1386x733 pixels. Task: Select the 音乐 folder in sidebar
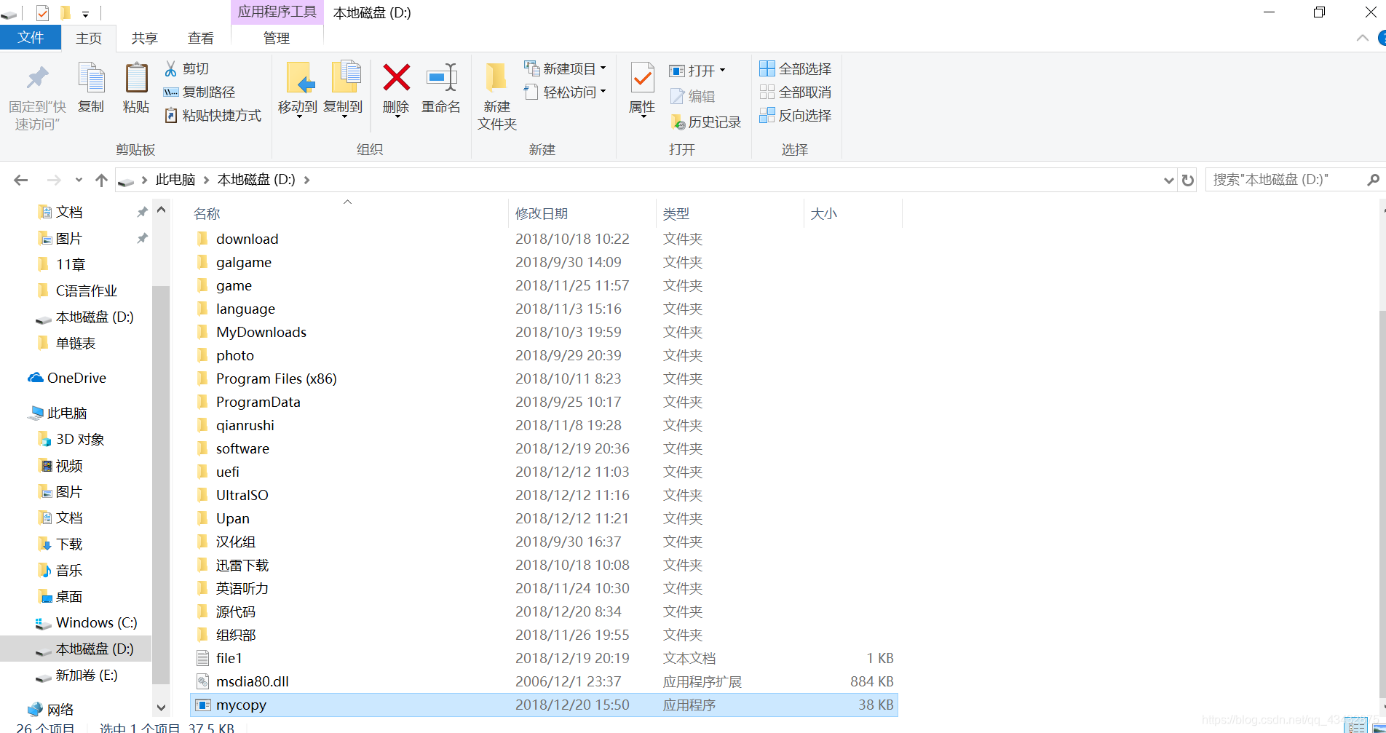pyautogui.click(x=60, y=571)
